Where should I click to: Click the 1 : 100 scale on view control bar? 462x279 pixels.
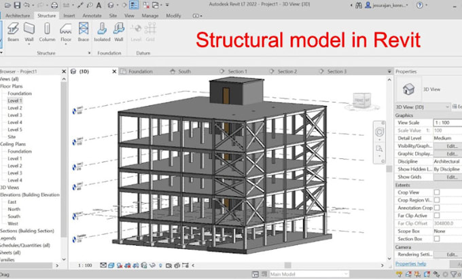pos(85,265)
